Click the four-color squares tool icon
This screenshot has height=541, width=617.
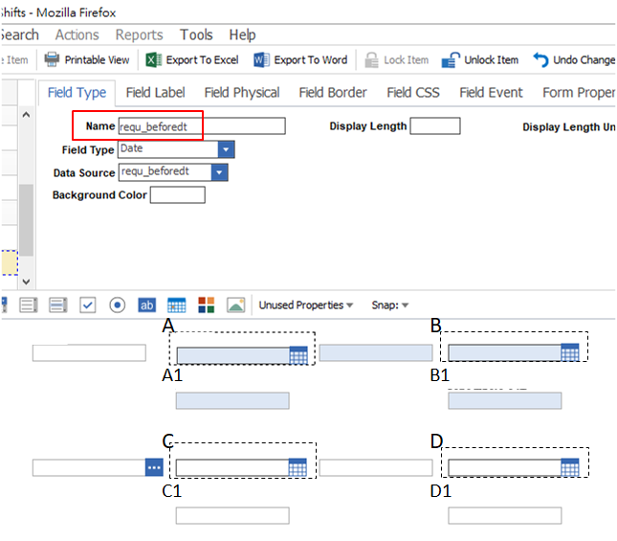(x=207, y=305)
